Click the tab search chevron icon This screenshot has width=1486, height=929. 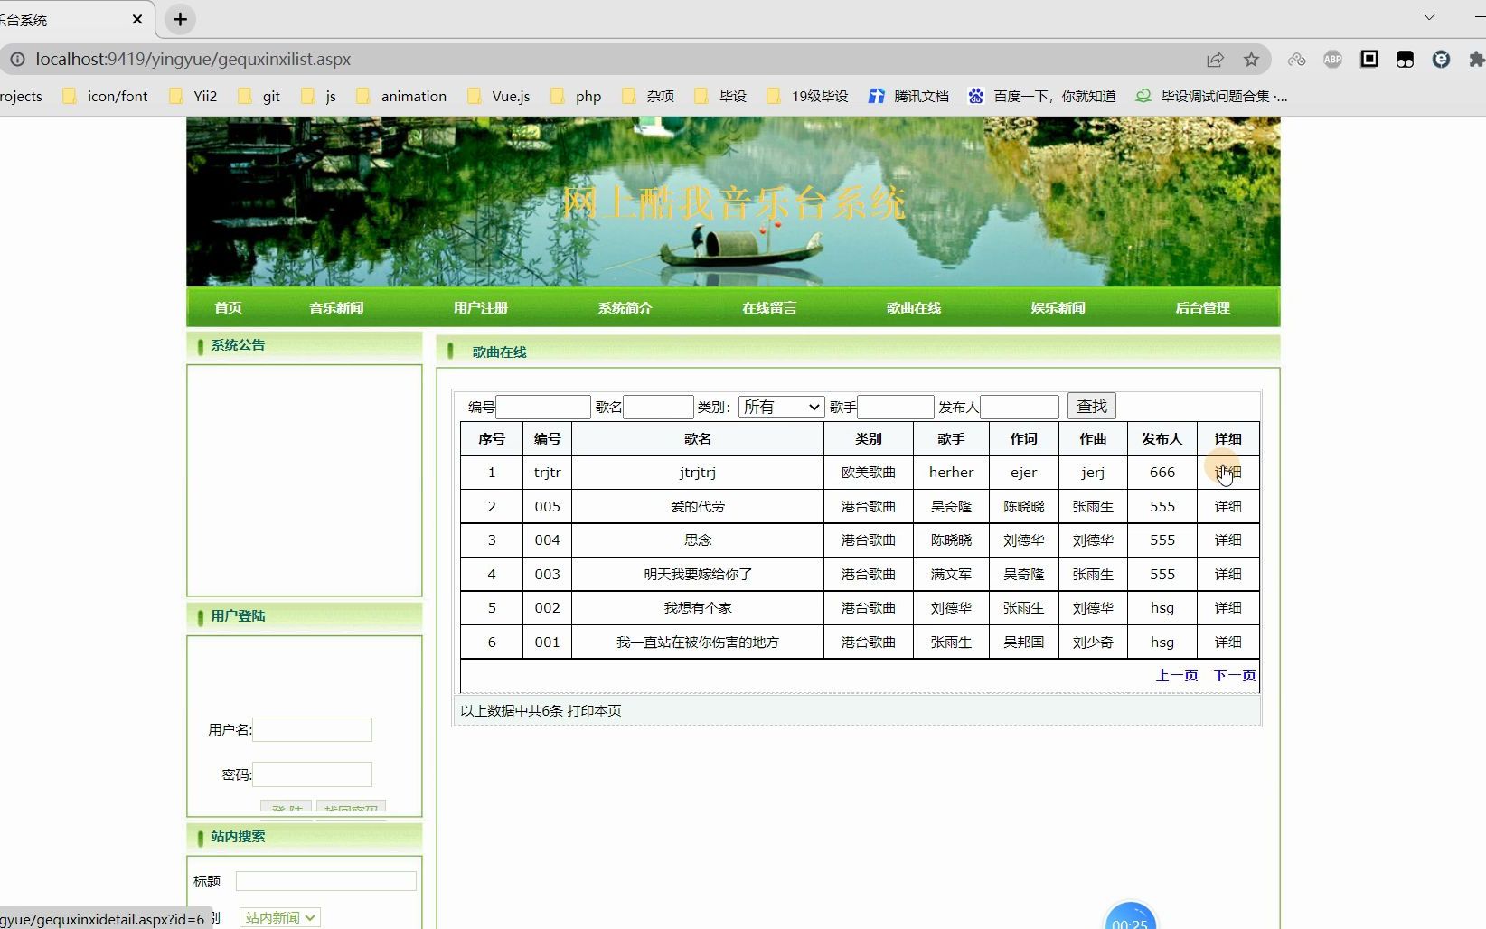tap(1429, 17)
